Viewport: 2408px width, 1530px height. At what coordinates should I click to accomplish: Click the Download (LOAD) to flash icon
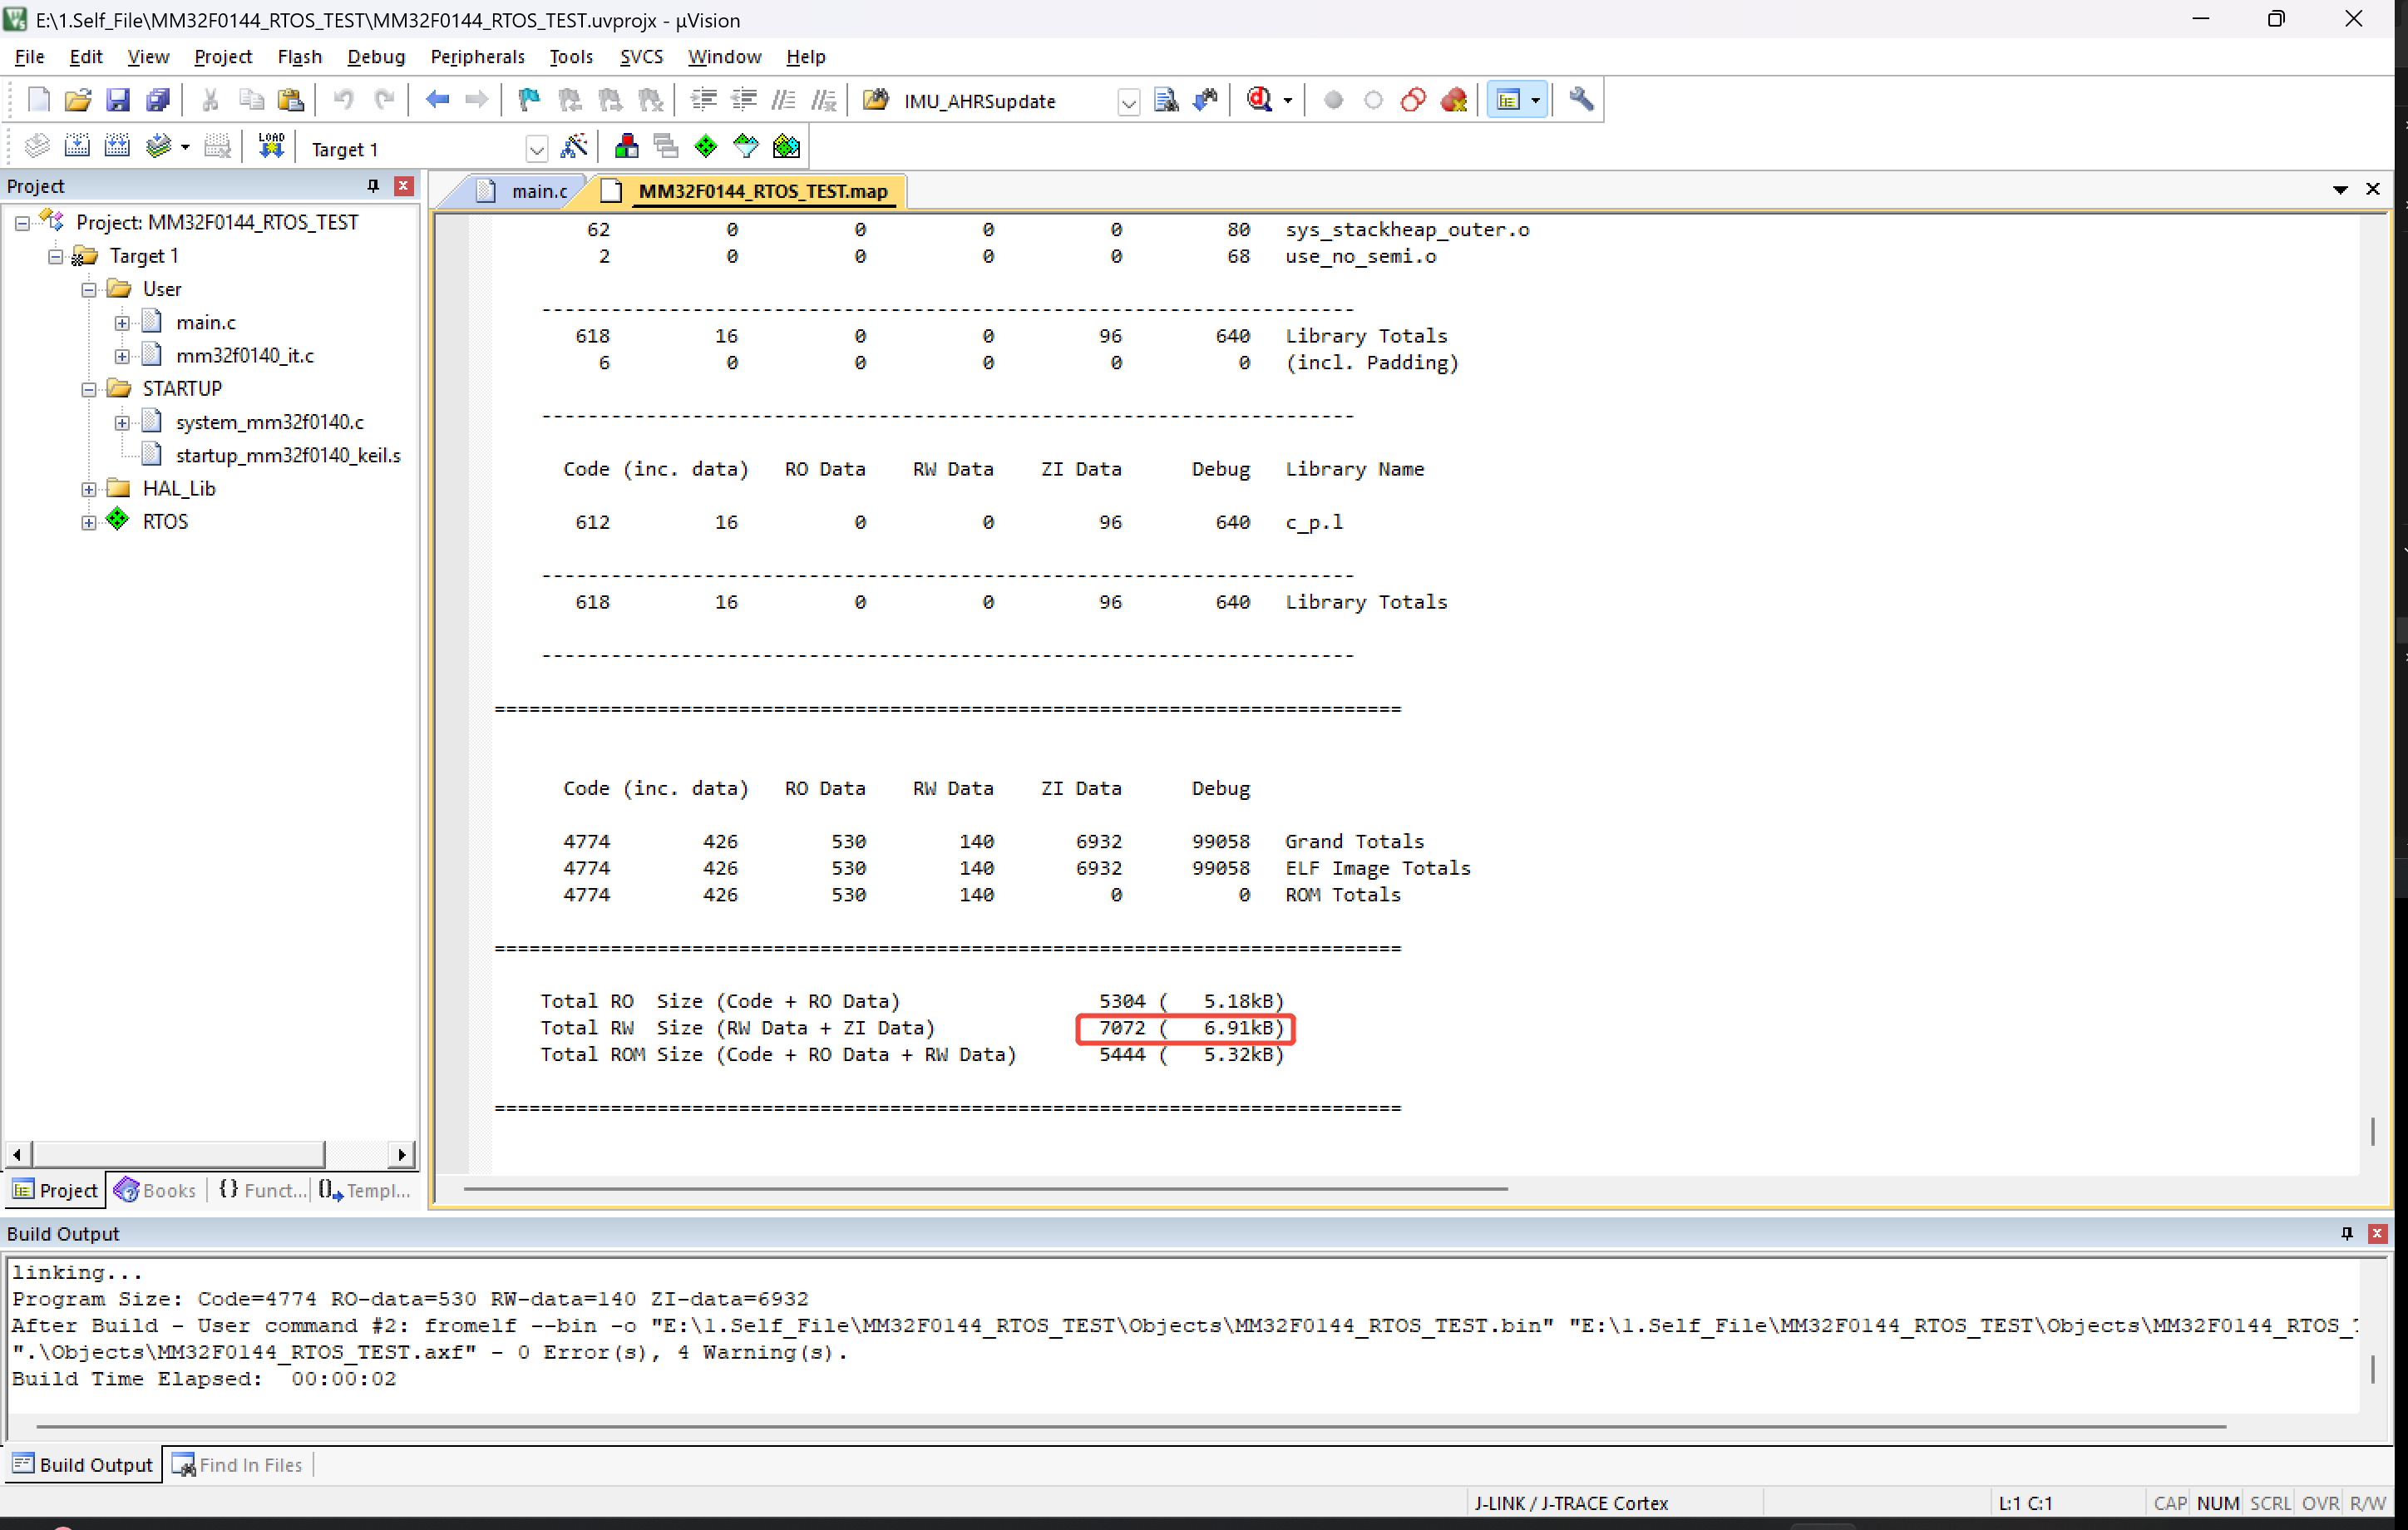click(270, 147)
